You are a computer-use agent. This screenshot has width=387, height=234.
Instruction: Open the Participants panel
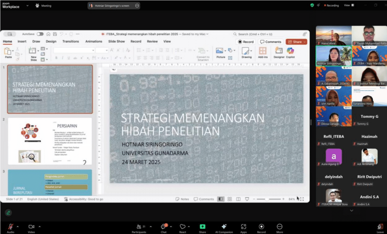(x=139, y=228)
